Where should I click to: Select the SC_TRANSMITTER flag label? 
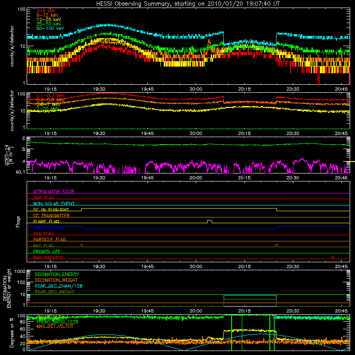tap(51, 215)
